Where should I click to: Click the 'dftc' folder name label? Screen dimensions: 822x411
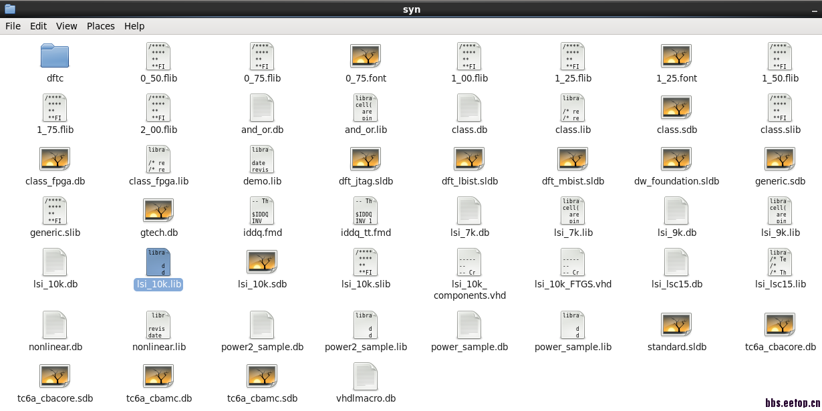point(55,78)
